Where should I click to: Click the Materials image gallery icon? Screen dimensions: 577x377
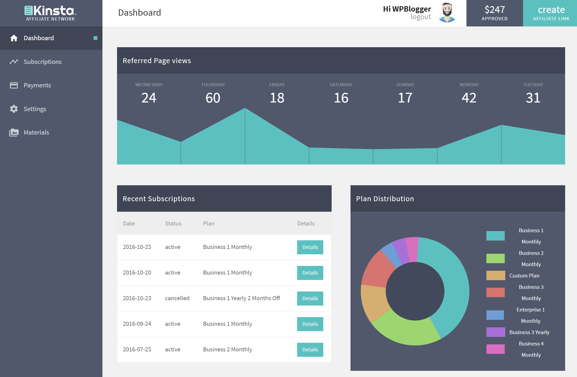point(14,132)
